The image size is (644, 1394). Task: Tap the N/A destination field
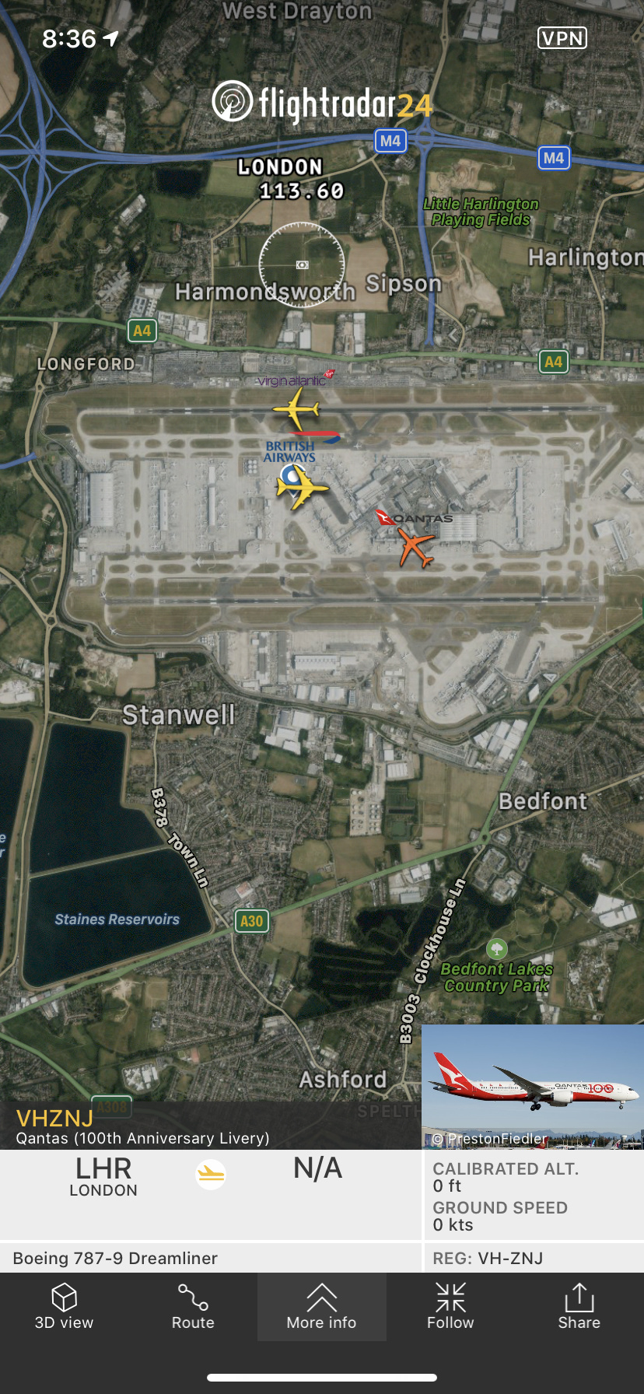point(317,1168)
